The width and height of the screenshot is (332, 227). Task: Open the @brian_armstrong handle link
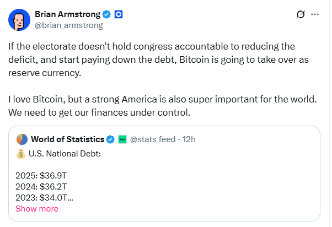coord(68,25)
